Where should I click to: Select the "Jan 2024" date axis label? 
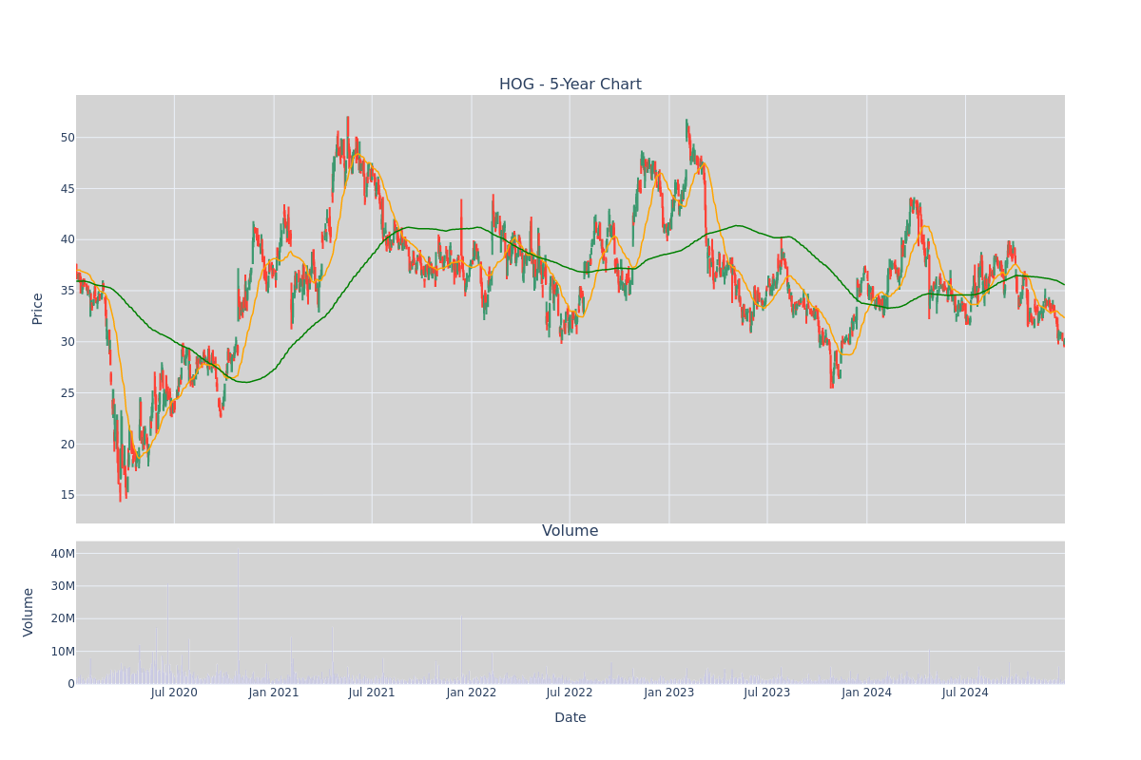click(x=867, y=693)
